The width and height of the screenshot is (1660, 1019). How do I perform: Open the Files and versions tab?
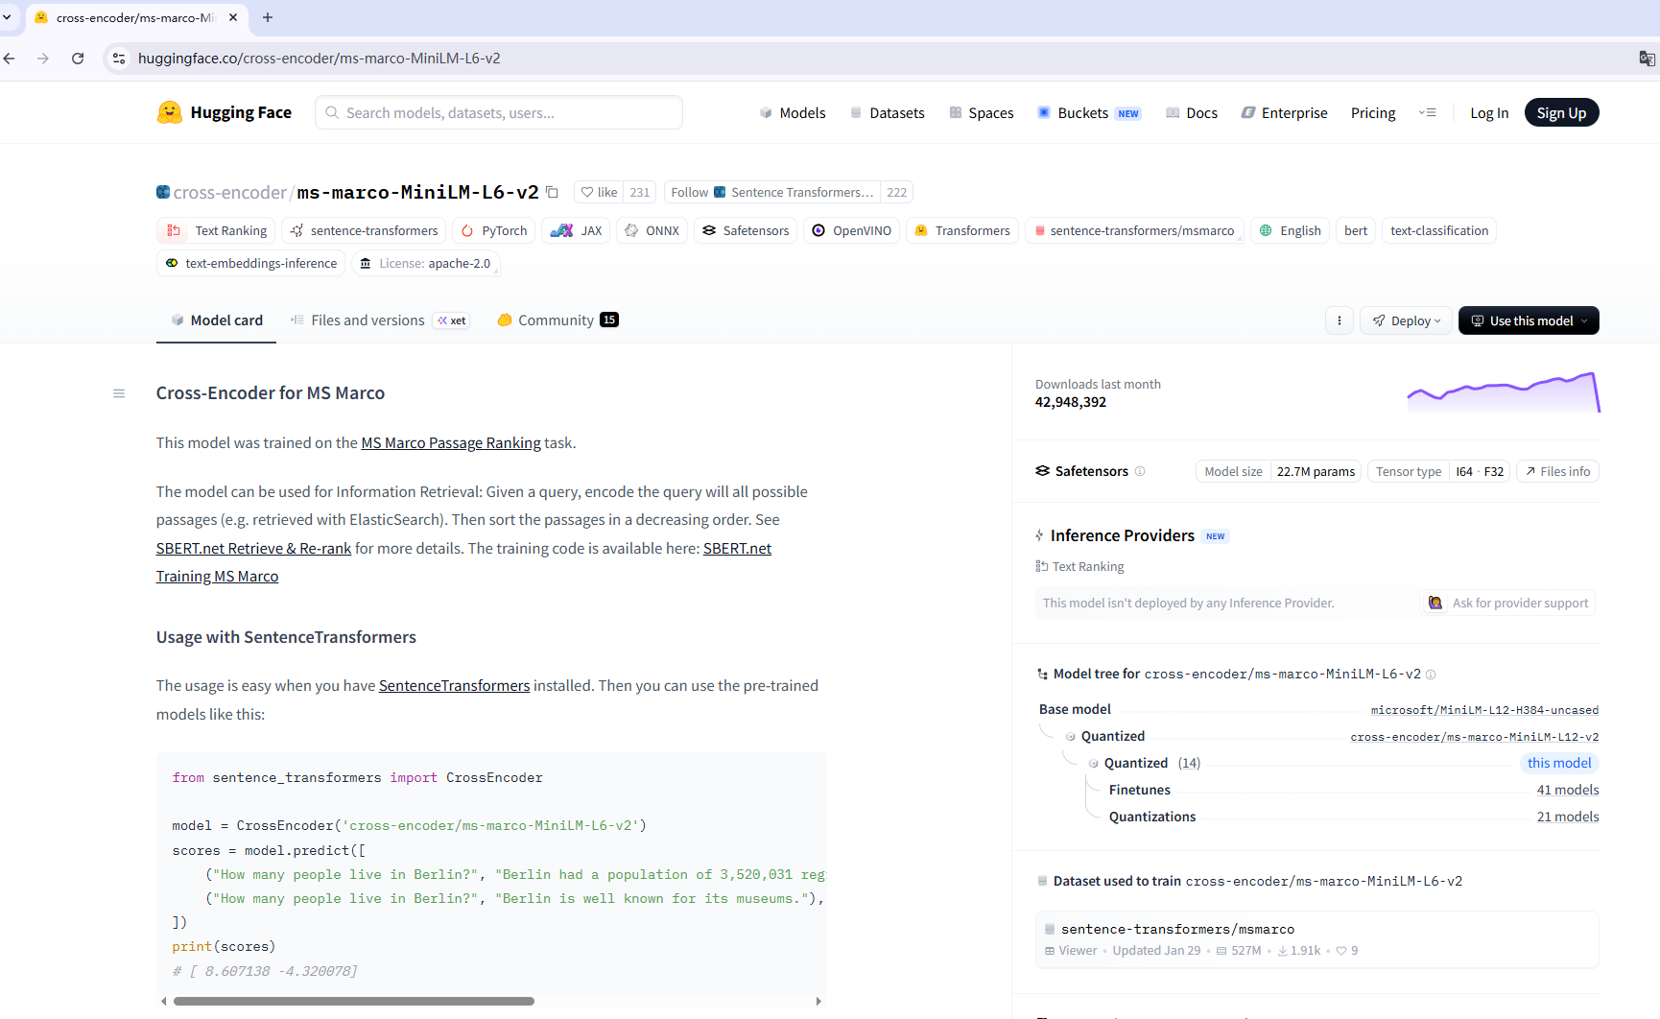tap(380, 320)
